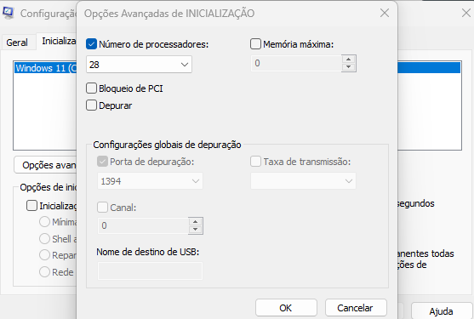Decrease Memória máxima with the down arrow
Screen dimensions: 474x319
click(349, 67)
